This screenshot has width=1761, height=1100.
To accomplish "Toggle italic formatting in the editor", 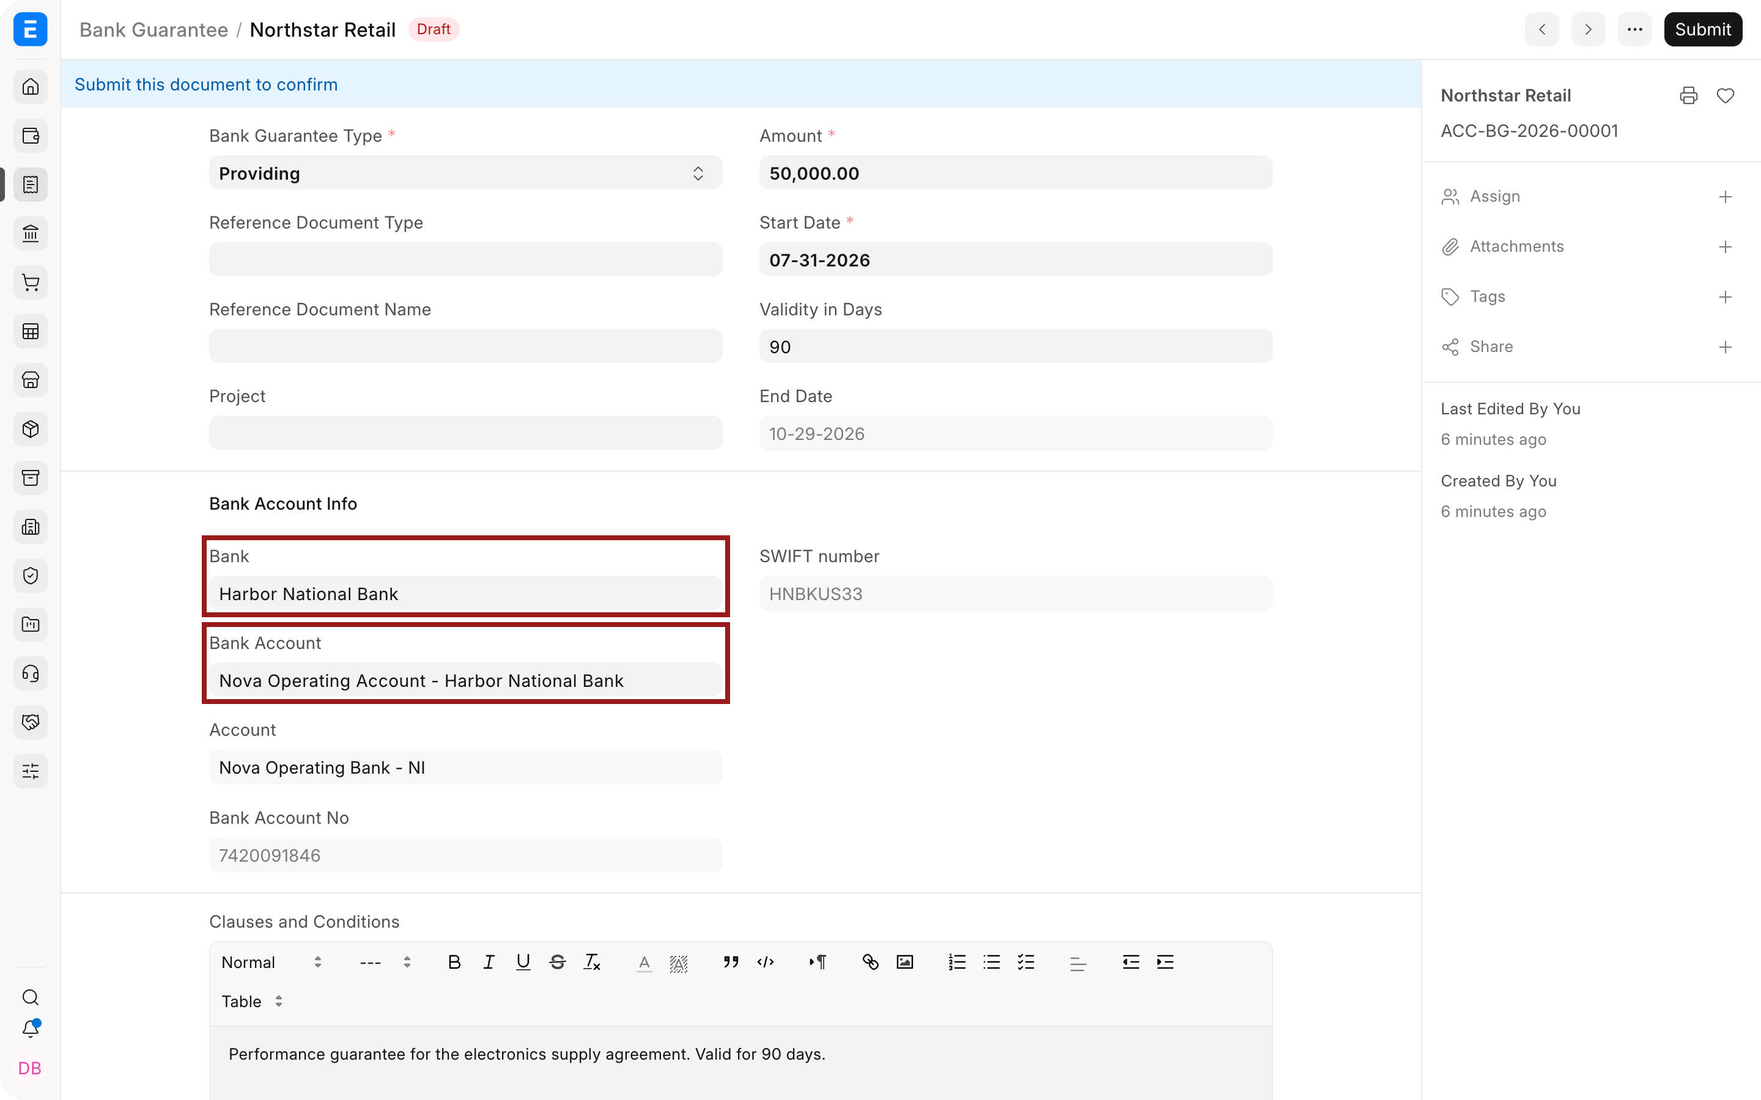I will 489,962.
